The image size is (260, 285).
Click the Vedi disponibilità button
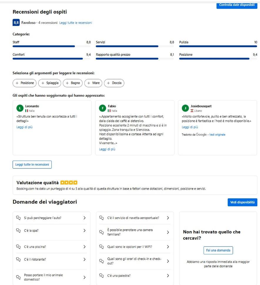click(242, 202)
